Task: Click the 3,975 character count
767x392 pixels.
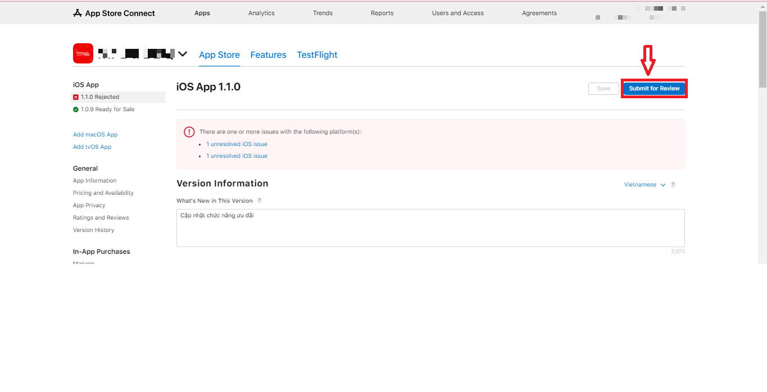Action: 678,252
